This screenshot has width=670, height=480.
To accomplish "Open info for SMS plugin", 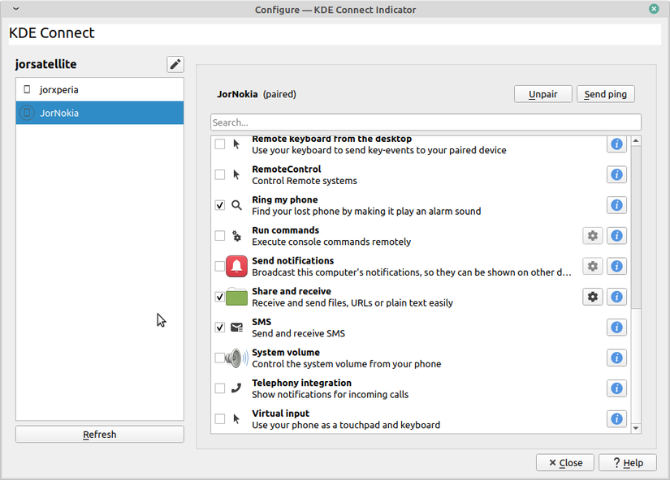I will click(x=616, y=328).
